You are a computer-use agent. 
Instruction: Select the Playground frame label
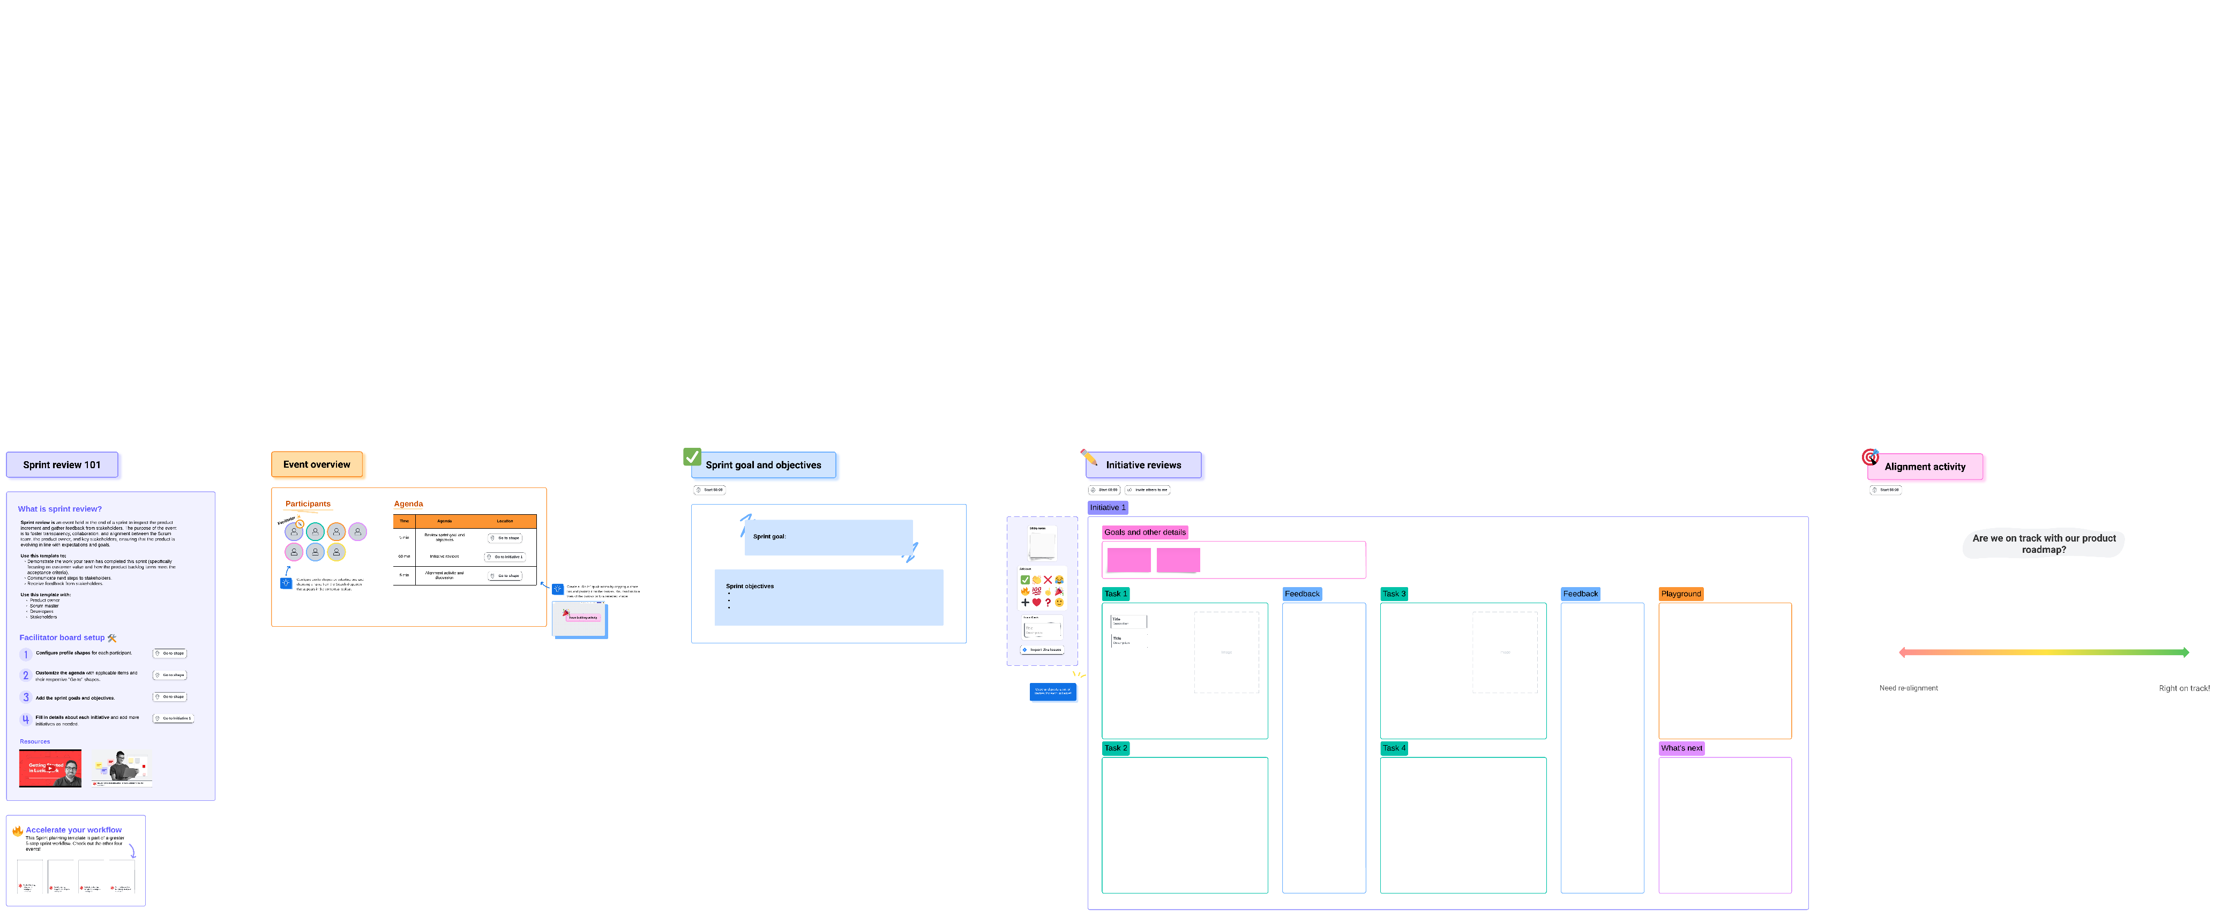tap(1680, 594)
